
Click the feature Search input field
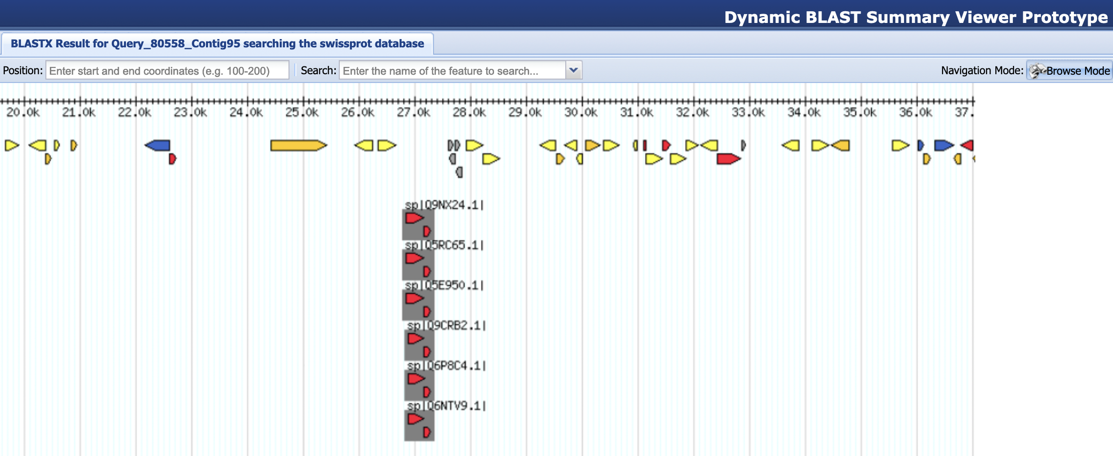click(x=453, y=71)
